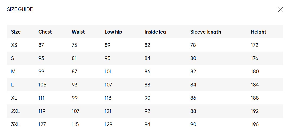
Task: Click the S size row label
Action: click(12, 58)
